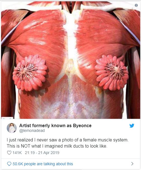Click the abdominal area at the image bottom

[x=71, y=104]
